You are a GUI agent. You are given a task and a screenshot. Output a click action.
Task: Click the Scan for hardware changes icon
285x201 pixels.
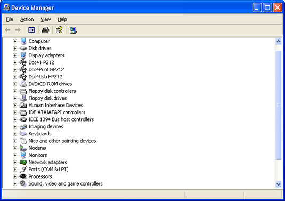(x=73, y=30)
